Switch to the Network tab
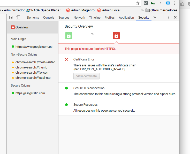Image resolution: width=190 pixels, height=154 pixels. pyautogui.click(x=79, y=18)
